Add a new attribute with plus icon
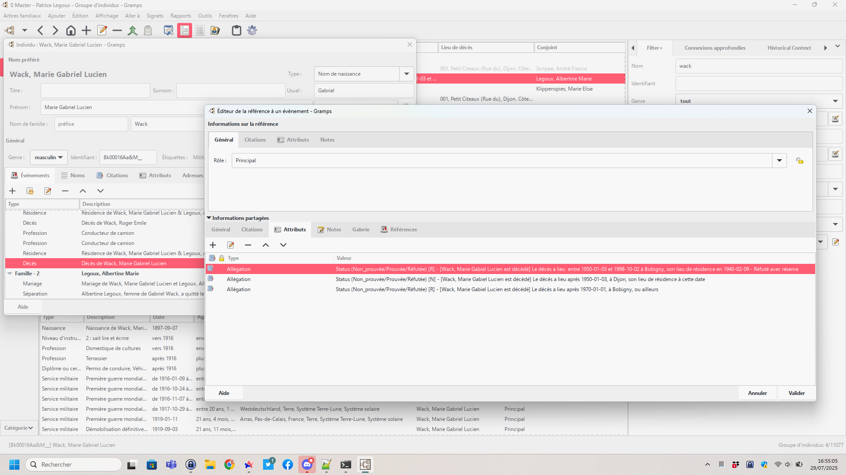 coord(213,245)
